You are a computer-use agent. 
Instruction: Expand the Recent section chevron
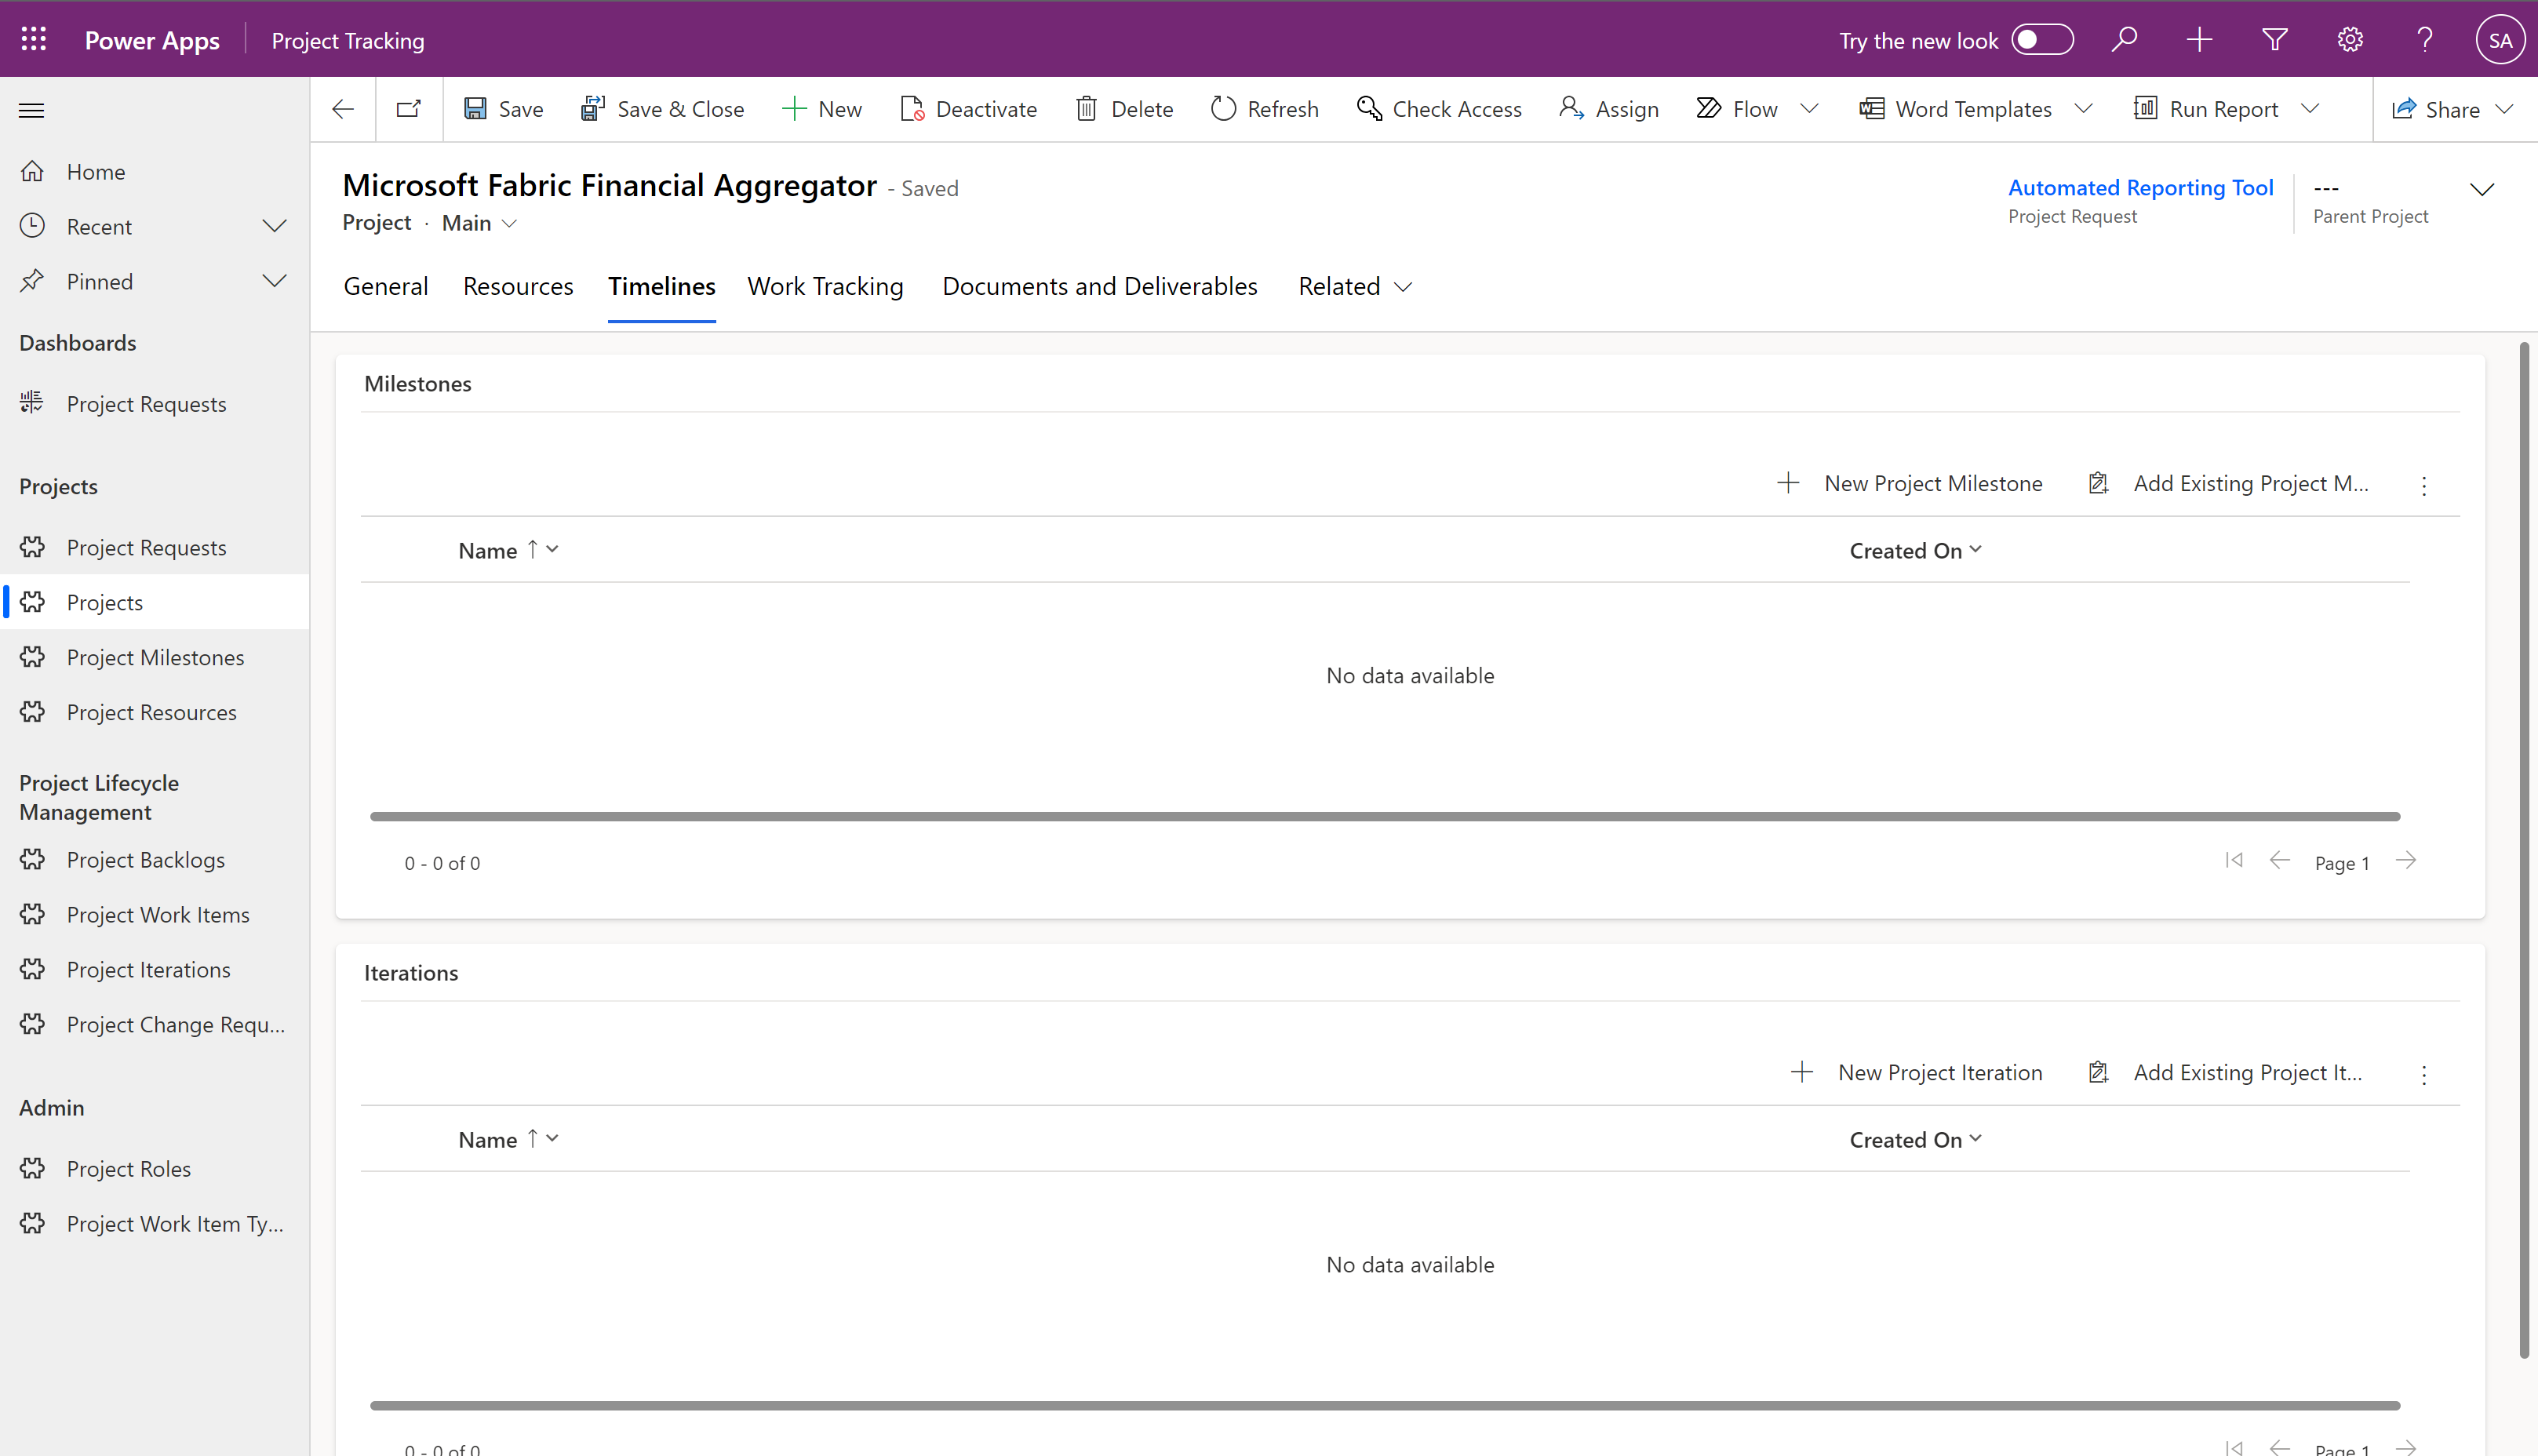[274, 226]
